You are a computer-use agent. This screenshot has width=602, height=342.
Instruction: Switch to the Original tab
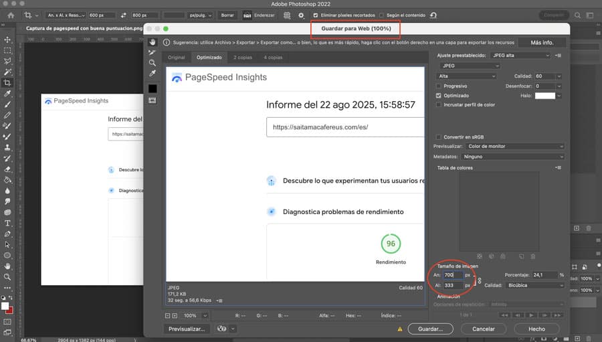[176, 58]
